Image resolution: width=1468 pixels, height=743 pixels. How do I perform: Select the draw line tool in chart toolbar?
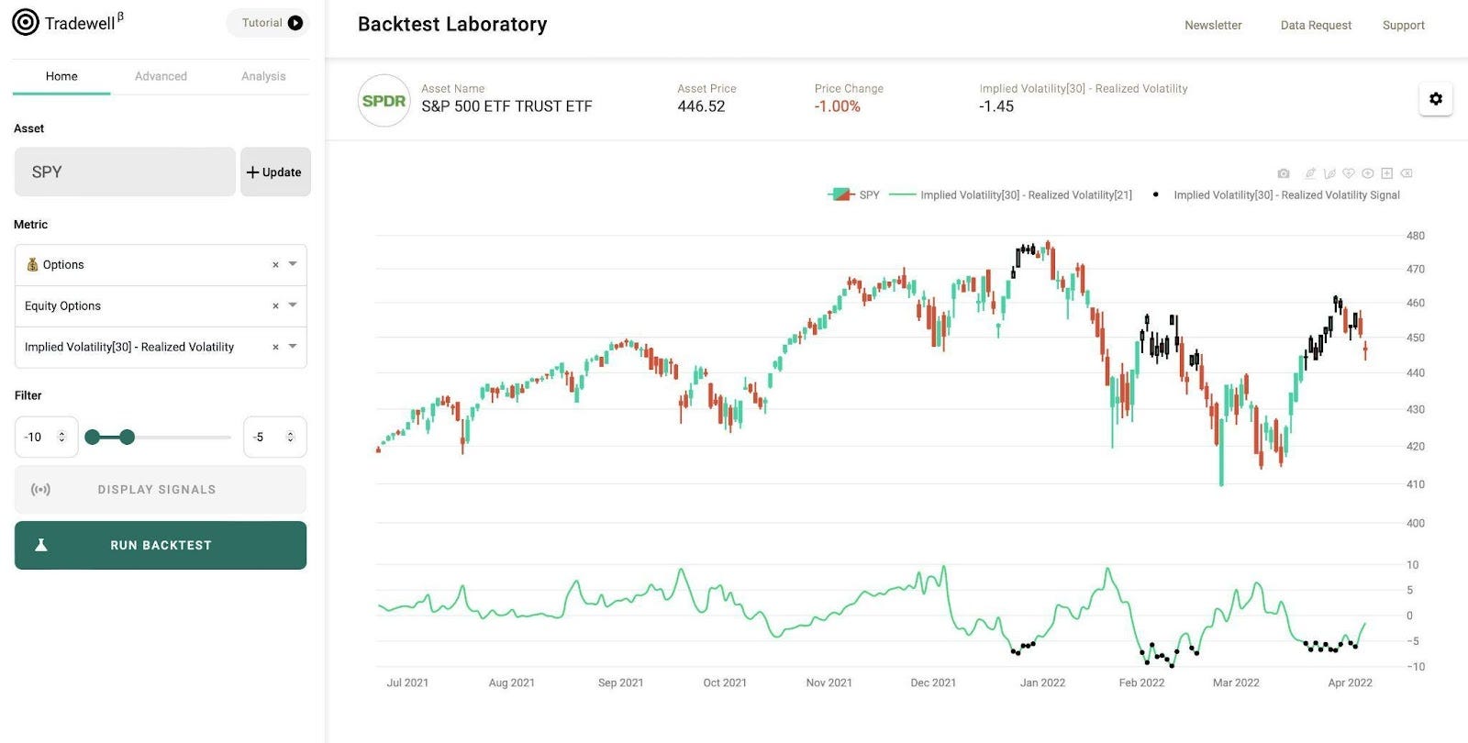click(1310, 173)
